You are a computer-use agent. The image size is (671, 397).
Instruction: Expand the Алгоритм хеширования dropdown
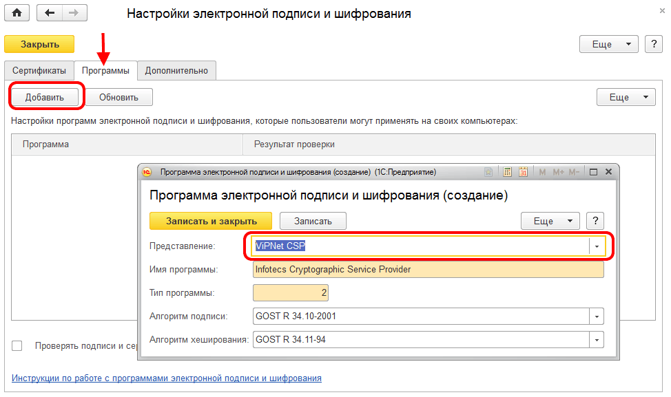point(596,340)
